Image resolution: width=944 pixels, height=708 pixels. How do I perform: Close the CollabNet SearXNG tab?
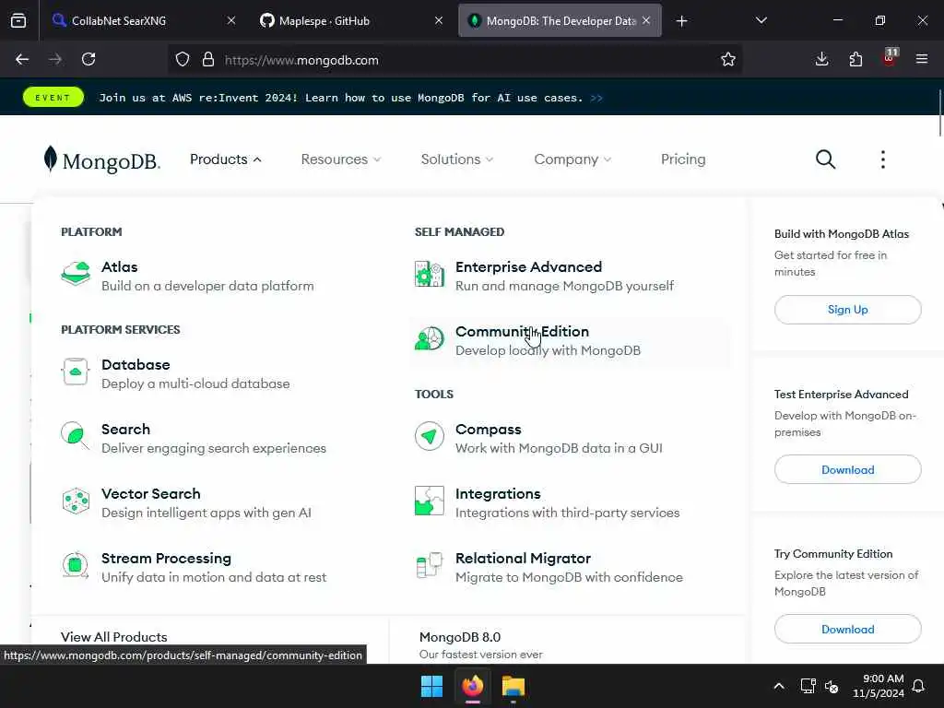coord(231,21)
